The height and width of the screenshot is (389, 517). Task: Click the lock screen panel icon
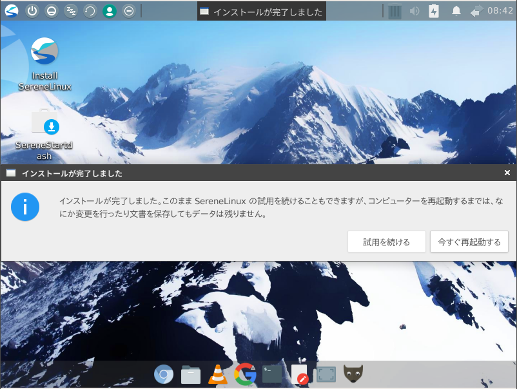tap(52, 11)
